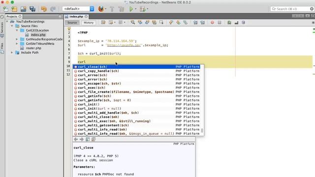
Task: Open the Run Project dropdown arrow
Action: 136,9
